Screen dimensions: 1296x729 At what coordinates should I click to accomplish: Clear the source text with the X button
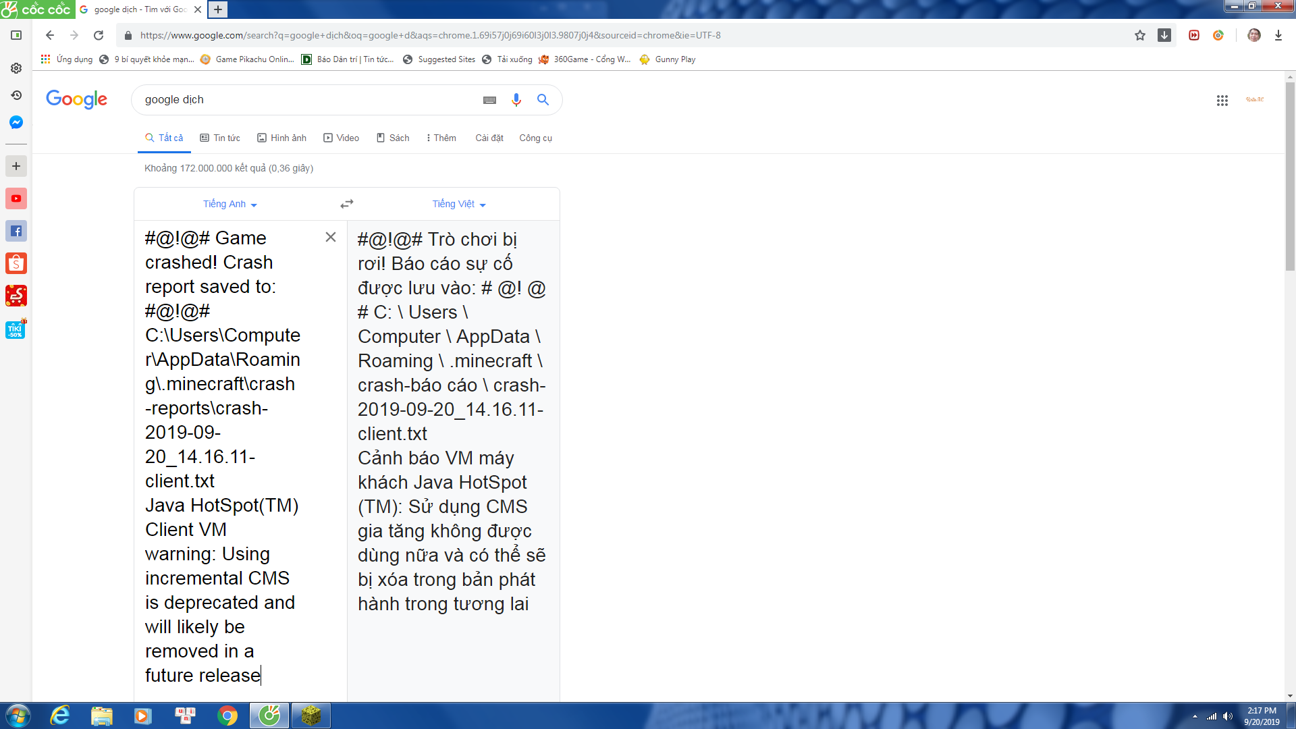[x=331, y=237]
